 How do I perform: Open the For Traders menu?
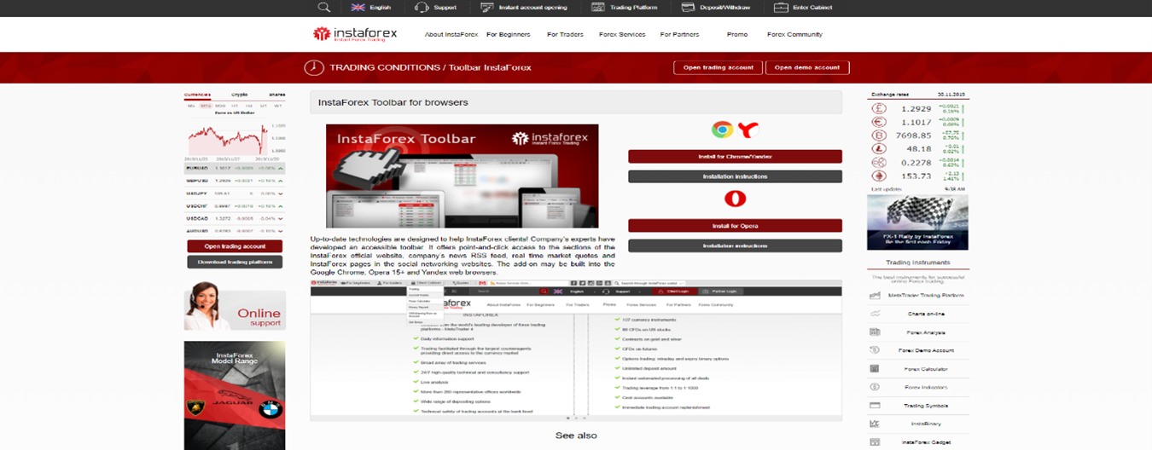(x=565, y=35)
